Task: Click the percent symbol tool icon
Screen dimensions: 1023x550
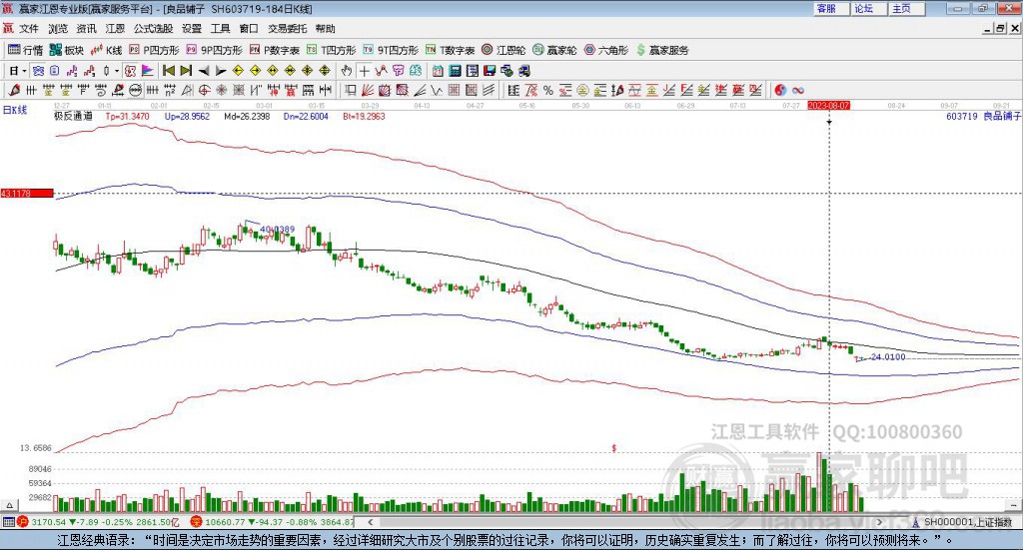Action: (x=547, y=91)
